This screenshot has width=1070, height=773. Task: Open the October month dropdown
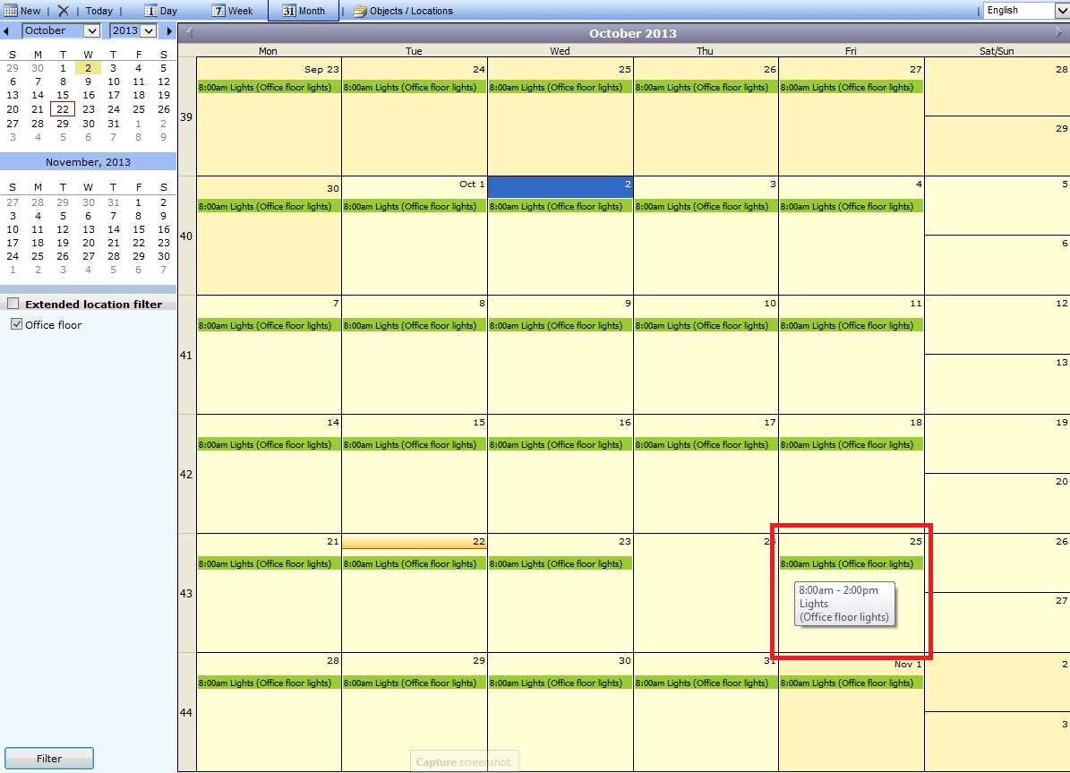pyautogui.click(x=91, y=30)
